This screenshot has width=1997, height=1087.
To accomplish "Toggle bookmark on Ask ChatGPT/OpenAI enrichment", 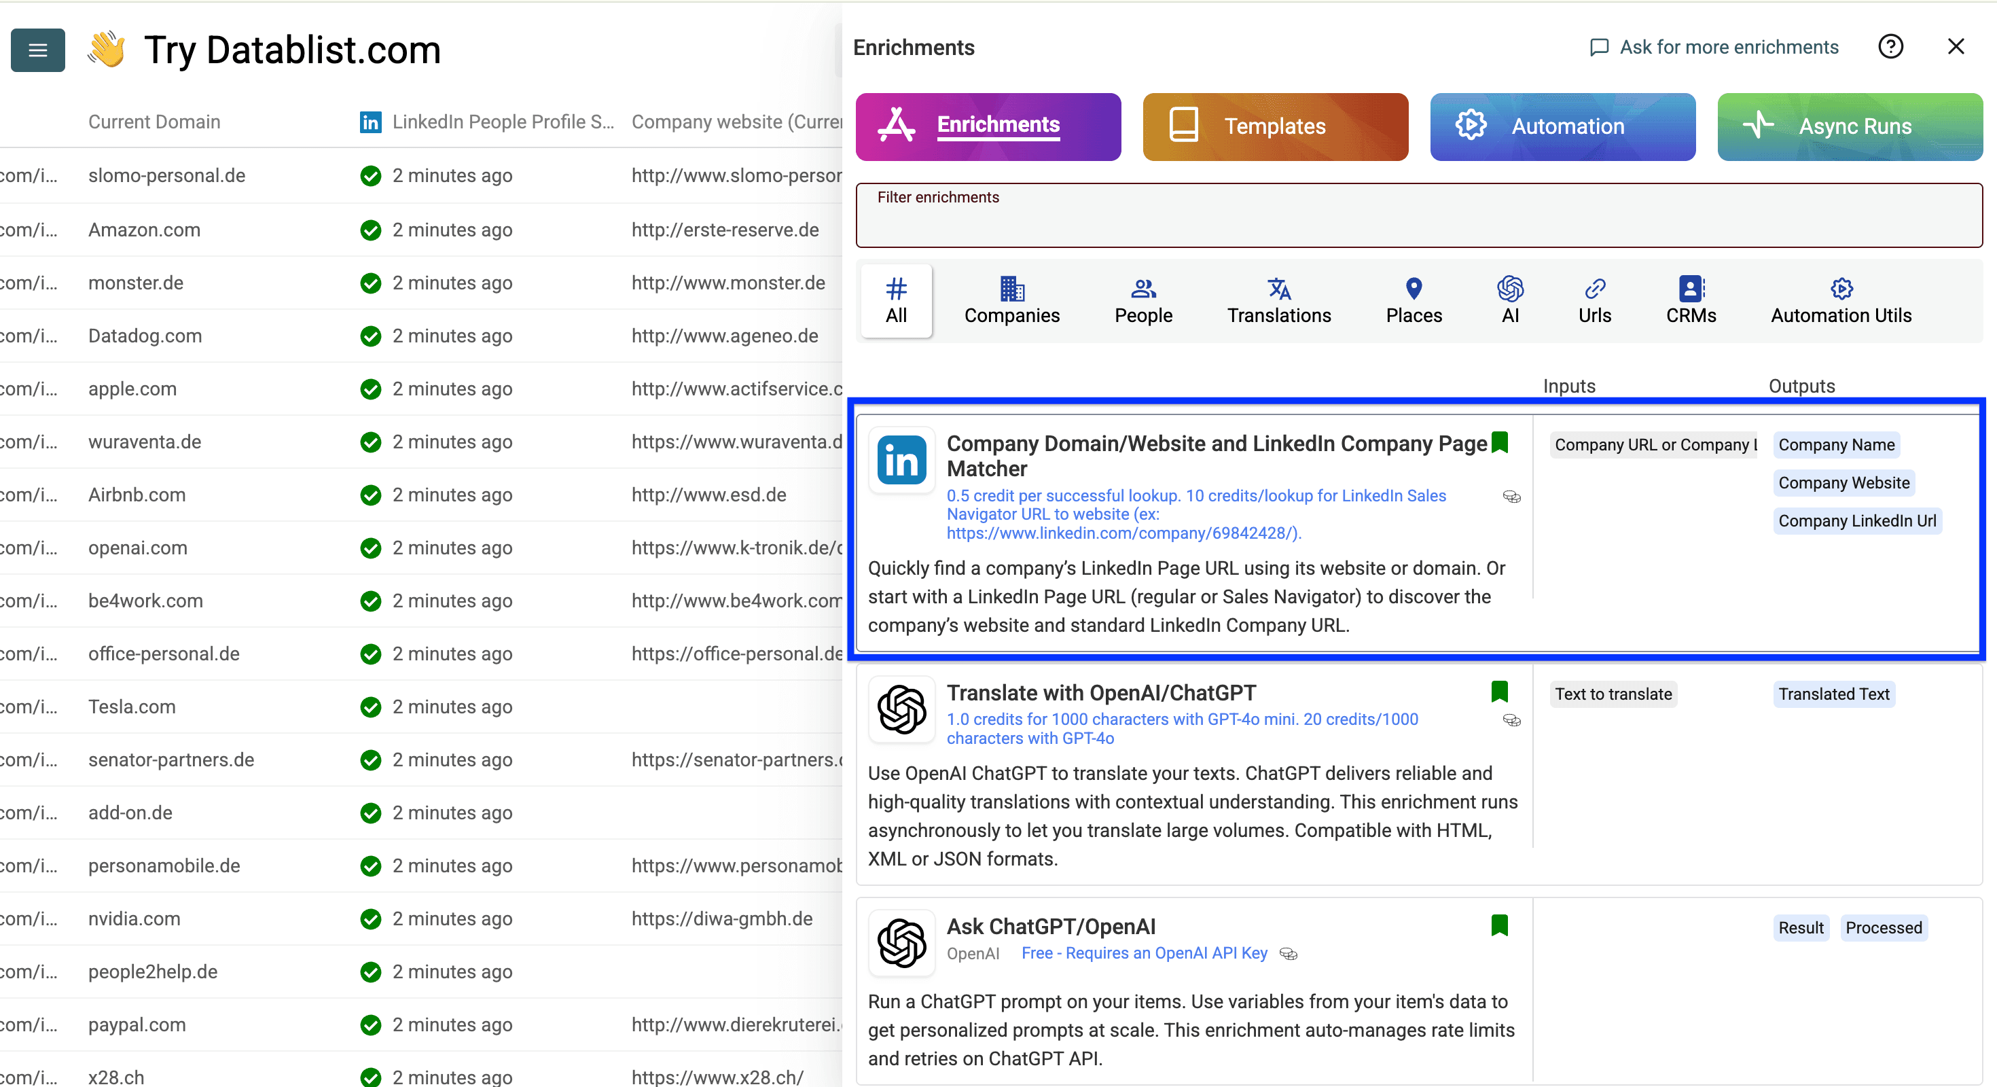I will tap(1501, 926).
